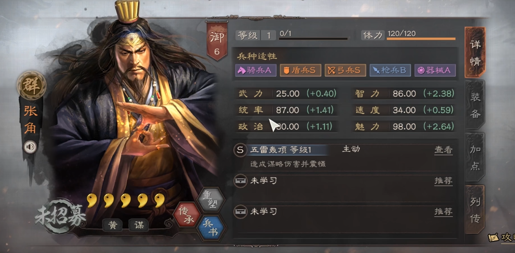
Task: Open the 列传 tab
Action: (x=475, y=210)
